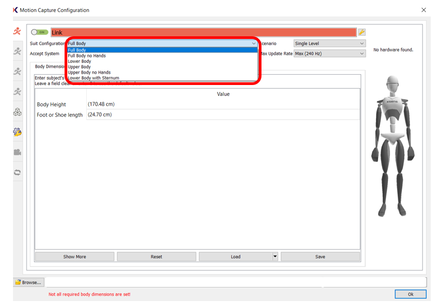Viewport: 434px width, 307px height.
Task: Open the gear and wrench settings icon
Action: (18, 132)
